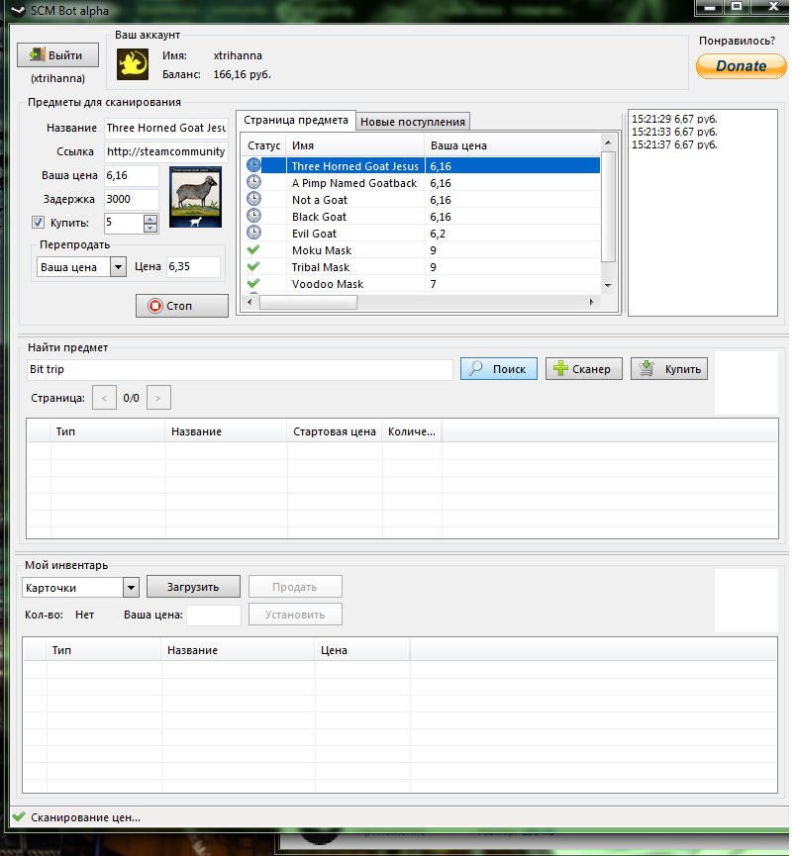Increase the Купить quantity with up arrow

pos(150,219)
